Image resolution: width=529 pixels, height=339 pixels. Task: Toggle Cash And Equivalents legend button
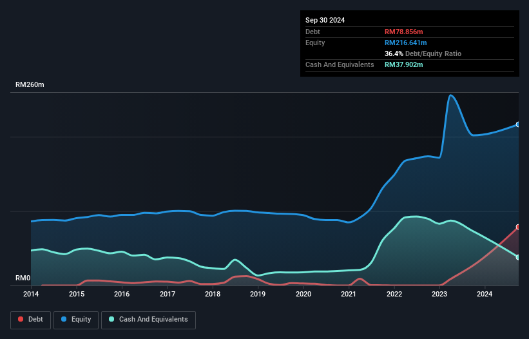pyautogui.click(x=148, y=320)
